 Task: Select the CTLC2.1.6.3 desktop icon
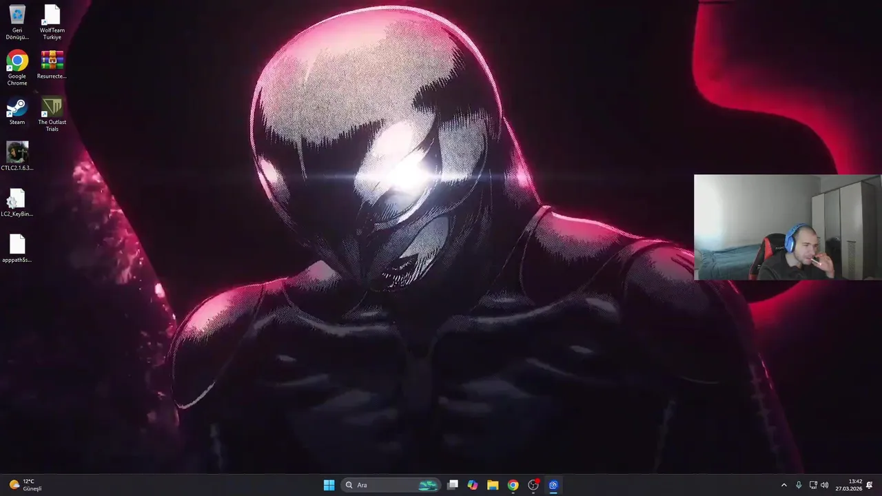point(17,156)
